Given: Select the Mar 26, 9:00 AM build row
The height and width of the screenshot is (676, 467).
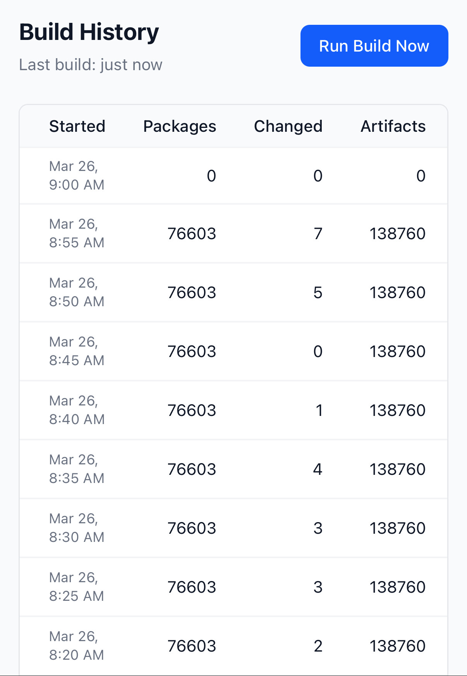Looking at the screenshot, I should [77, 176].
